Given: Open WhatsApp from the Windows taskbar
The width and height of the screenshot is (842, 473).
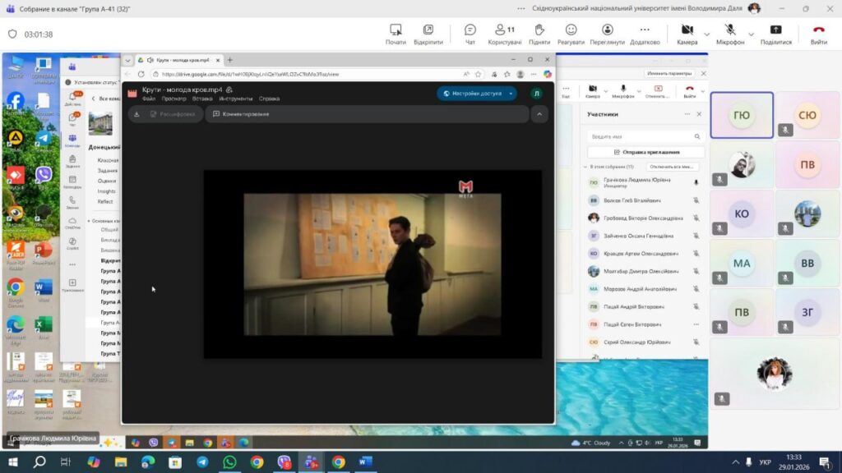Looking at the screenshot, I should pyautogui.click(x=229, y=462).
